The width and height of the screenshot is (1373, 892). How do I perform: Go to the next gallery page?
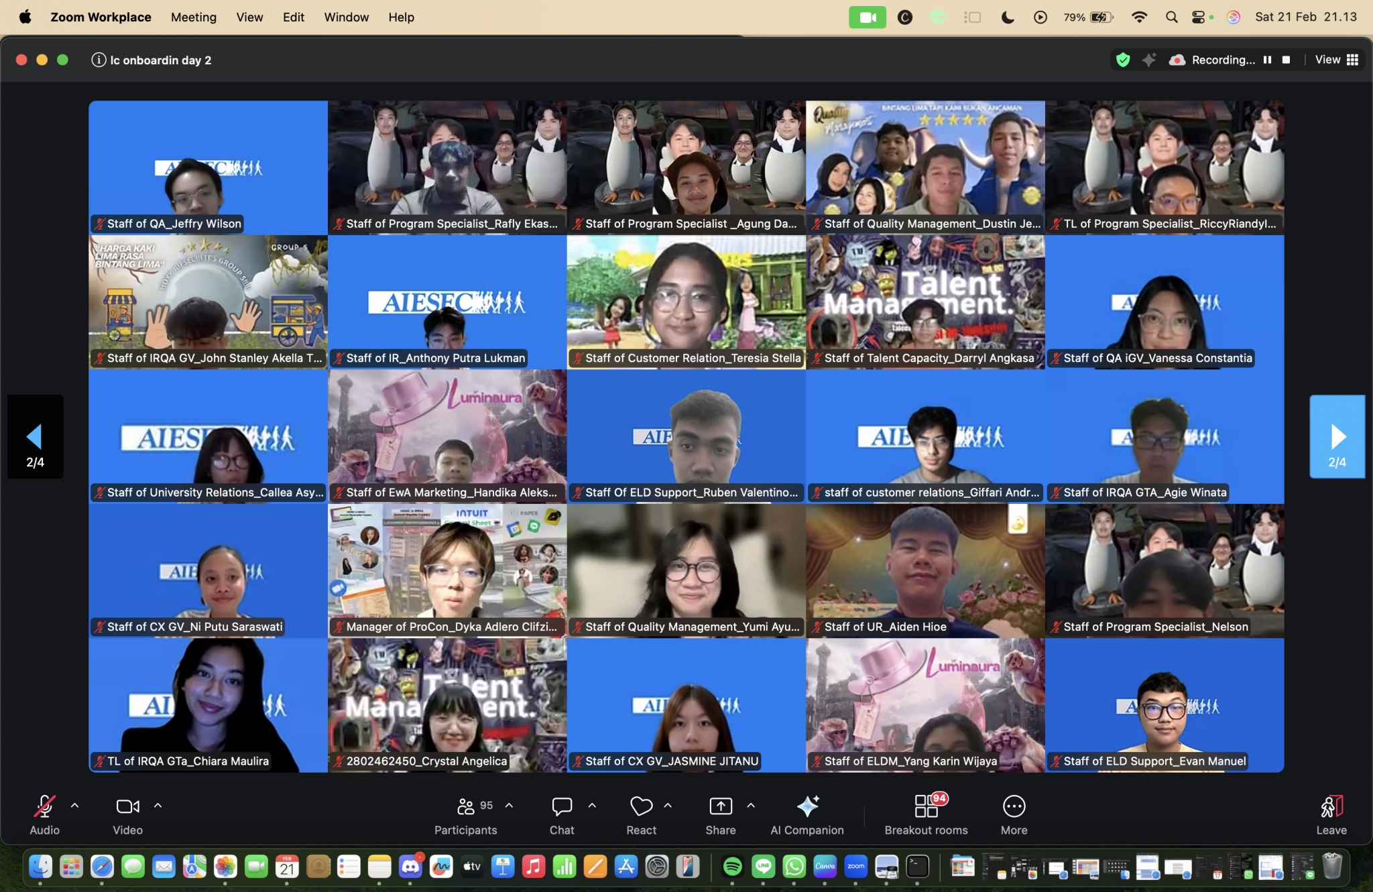(1337, 437)
